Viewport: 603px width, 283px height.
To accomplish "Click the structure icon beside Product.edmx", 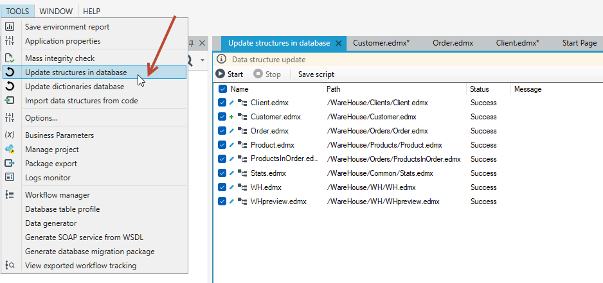I will [242, 145].
